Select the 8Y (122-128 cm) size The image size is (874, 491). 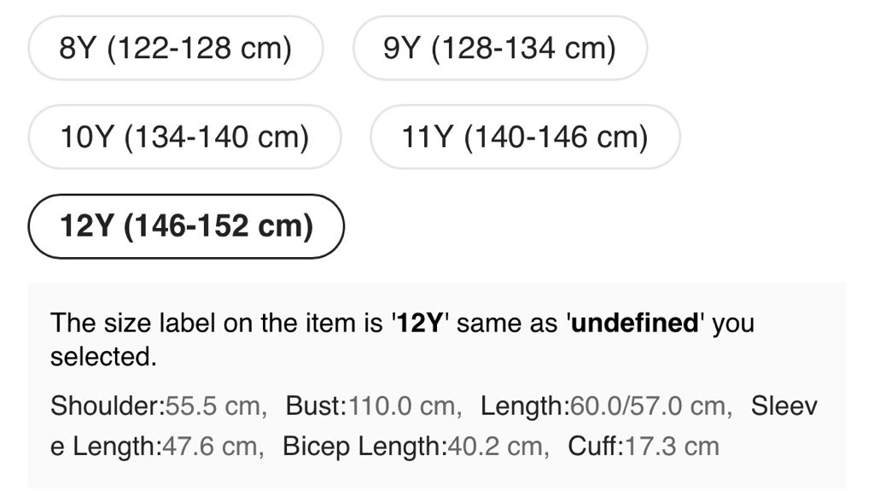176,48
